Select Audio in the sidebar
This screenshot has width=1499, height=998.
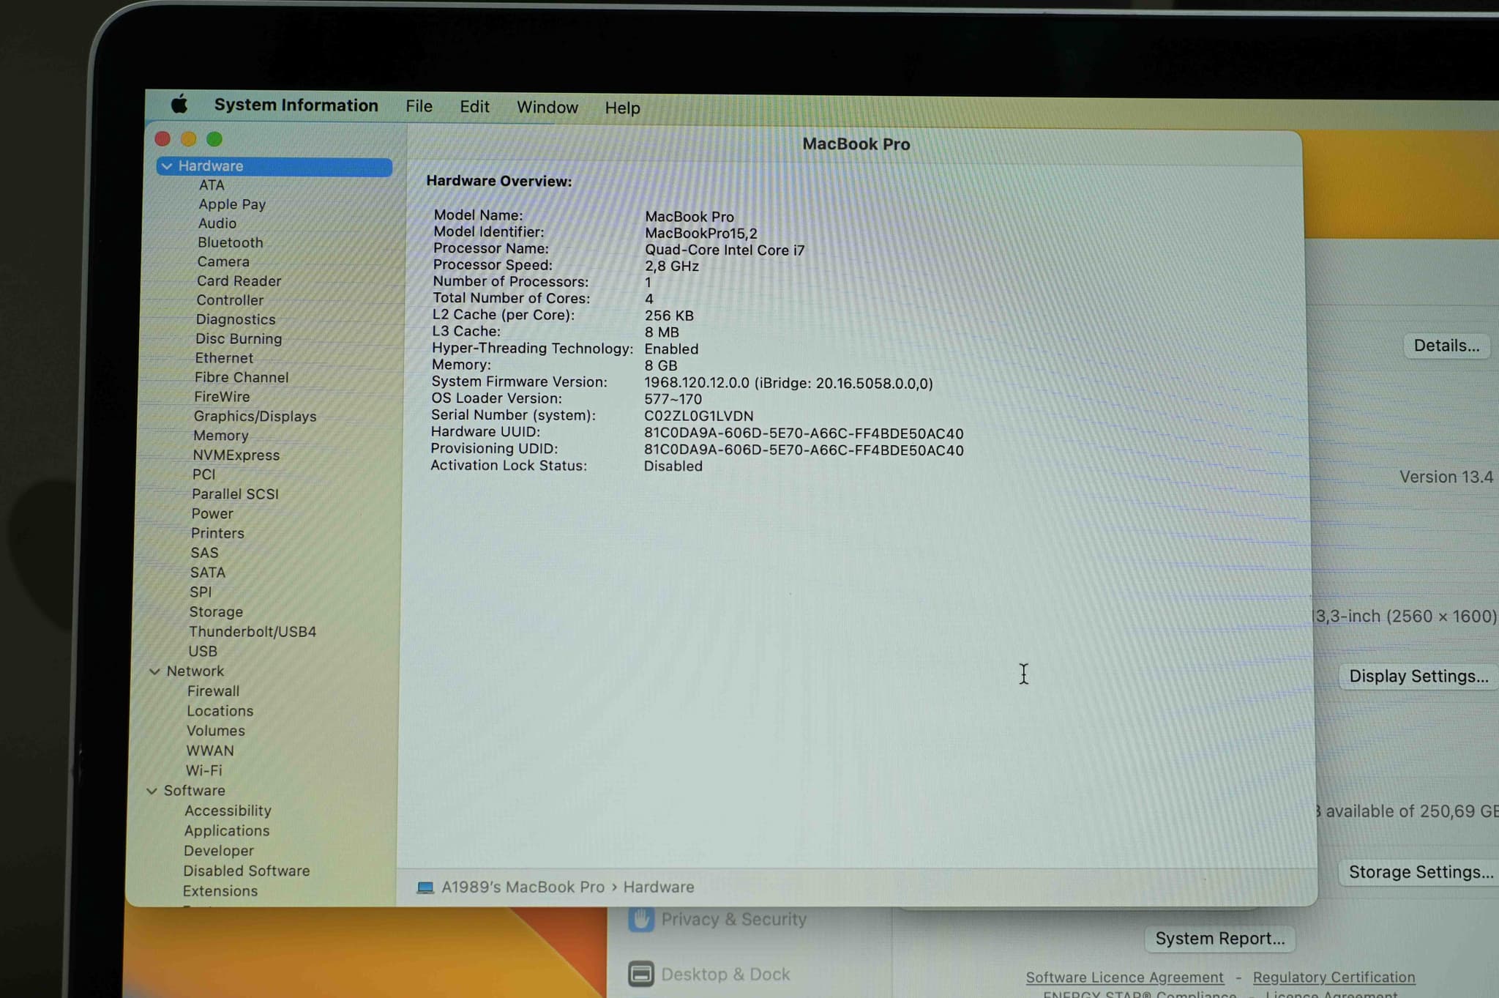click(x=217, y=223)
